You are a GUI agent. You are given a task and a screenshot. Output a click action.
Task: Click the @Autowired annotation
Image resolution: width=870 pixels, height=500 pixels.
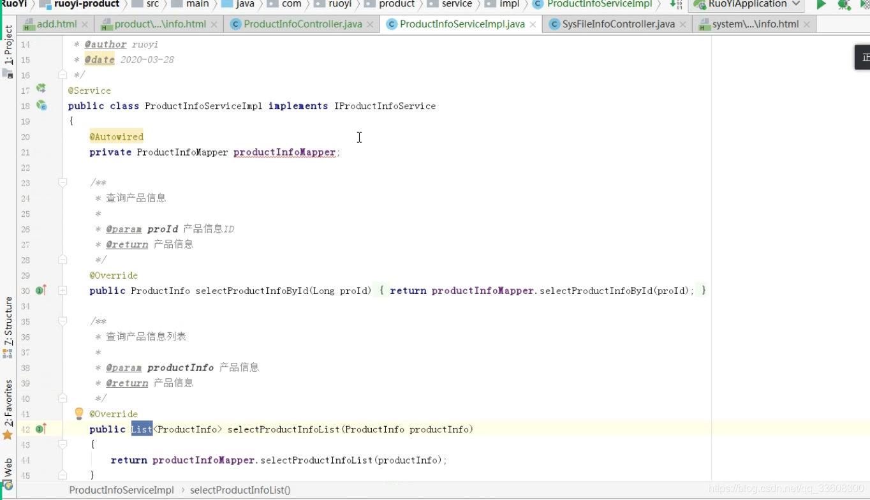point(117,136)
